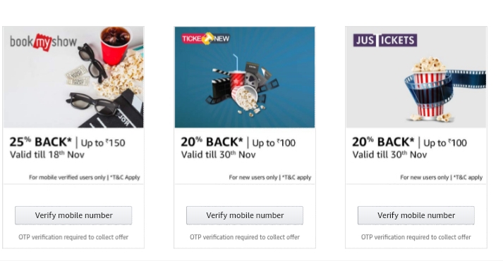Image resolution: width=503 pixels, height=261 pixels.
Task: Click TicketNew 20% BACK up to ₹100 text
Action: (x=238, y=142)
